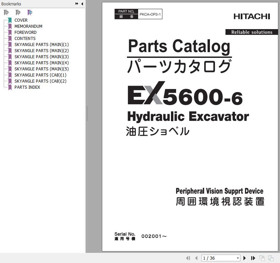This screenshot has width=280, height=263.
Task: Click the bookmark icon beside PARTS INDEX
Action: coord(10,87)
